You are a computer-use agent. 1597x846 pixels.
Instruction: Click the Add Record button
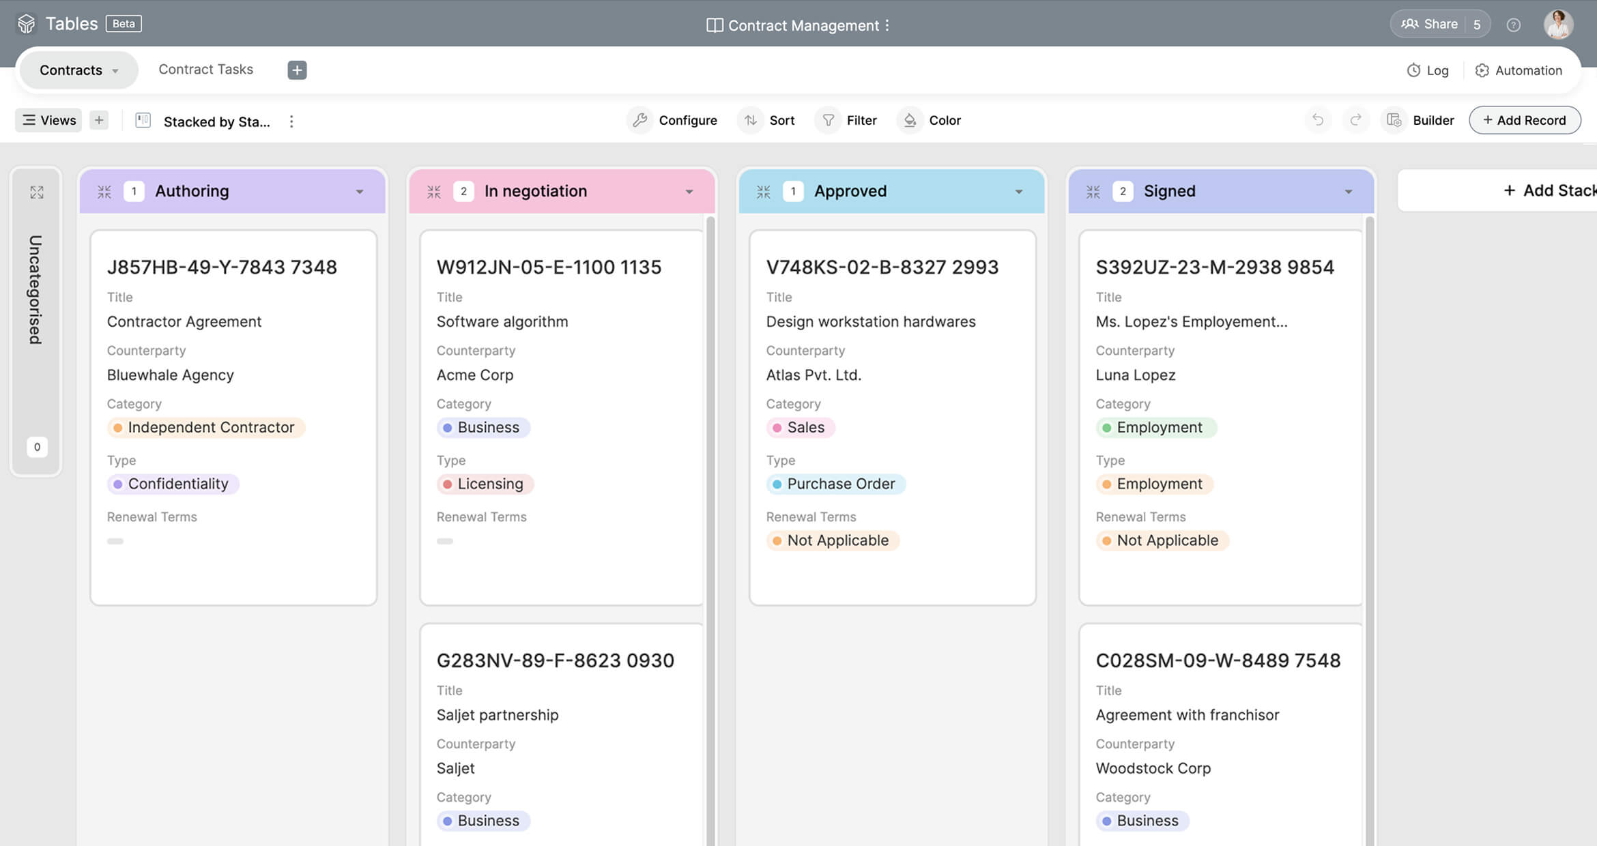point(1524,120)
